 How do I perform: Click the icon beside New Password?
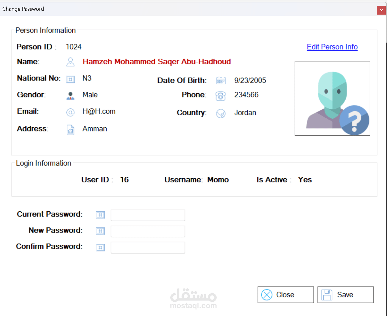100,231
